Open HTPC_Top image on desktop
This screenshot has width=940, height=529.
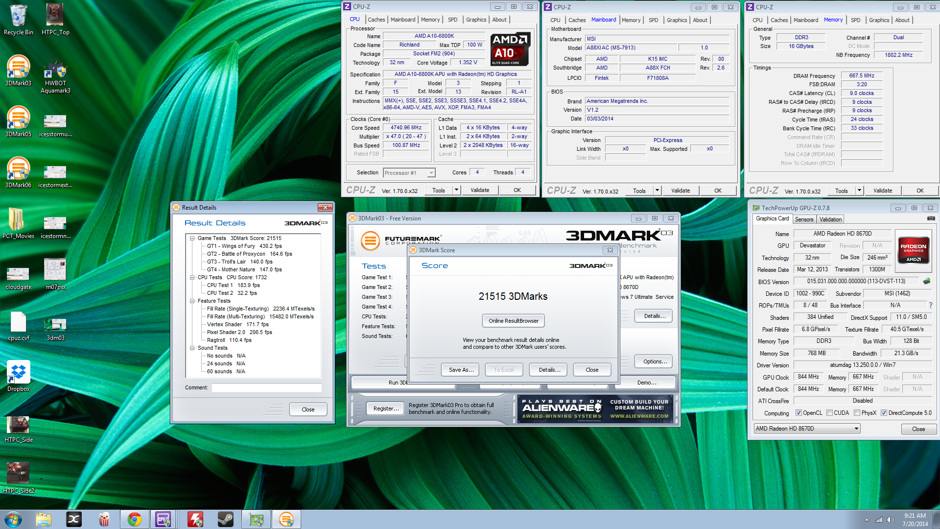[55, 20]
